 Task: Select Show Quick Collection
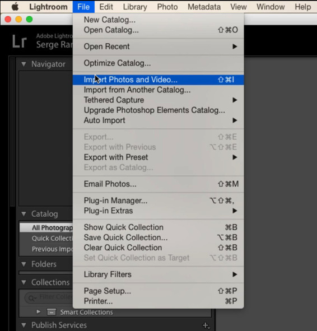pos(158,227)
